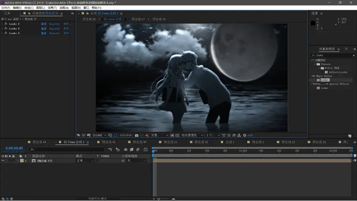This screenshot has height=201, width=357.
Task: Click the reset exposure icon in viewer bar
Action: point(245,135)
